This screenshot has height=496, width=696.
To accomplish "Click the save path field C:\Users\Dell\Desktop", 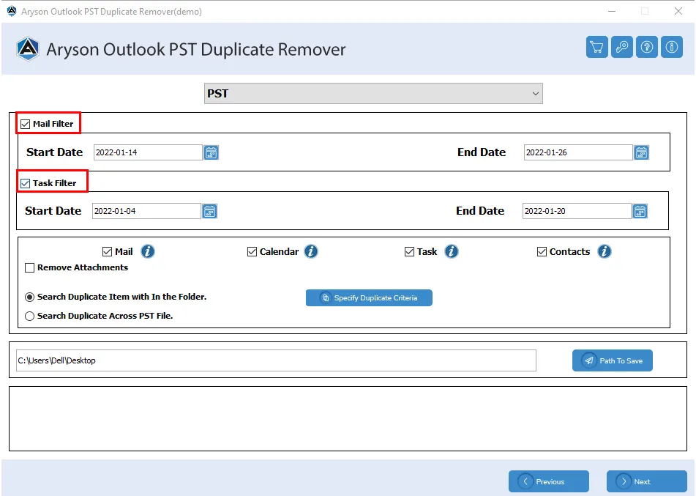I will click(276, 360).
